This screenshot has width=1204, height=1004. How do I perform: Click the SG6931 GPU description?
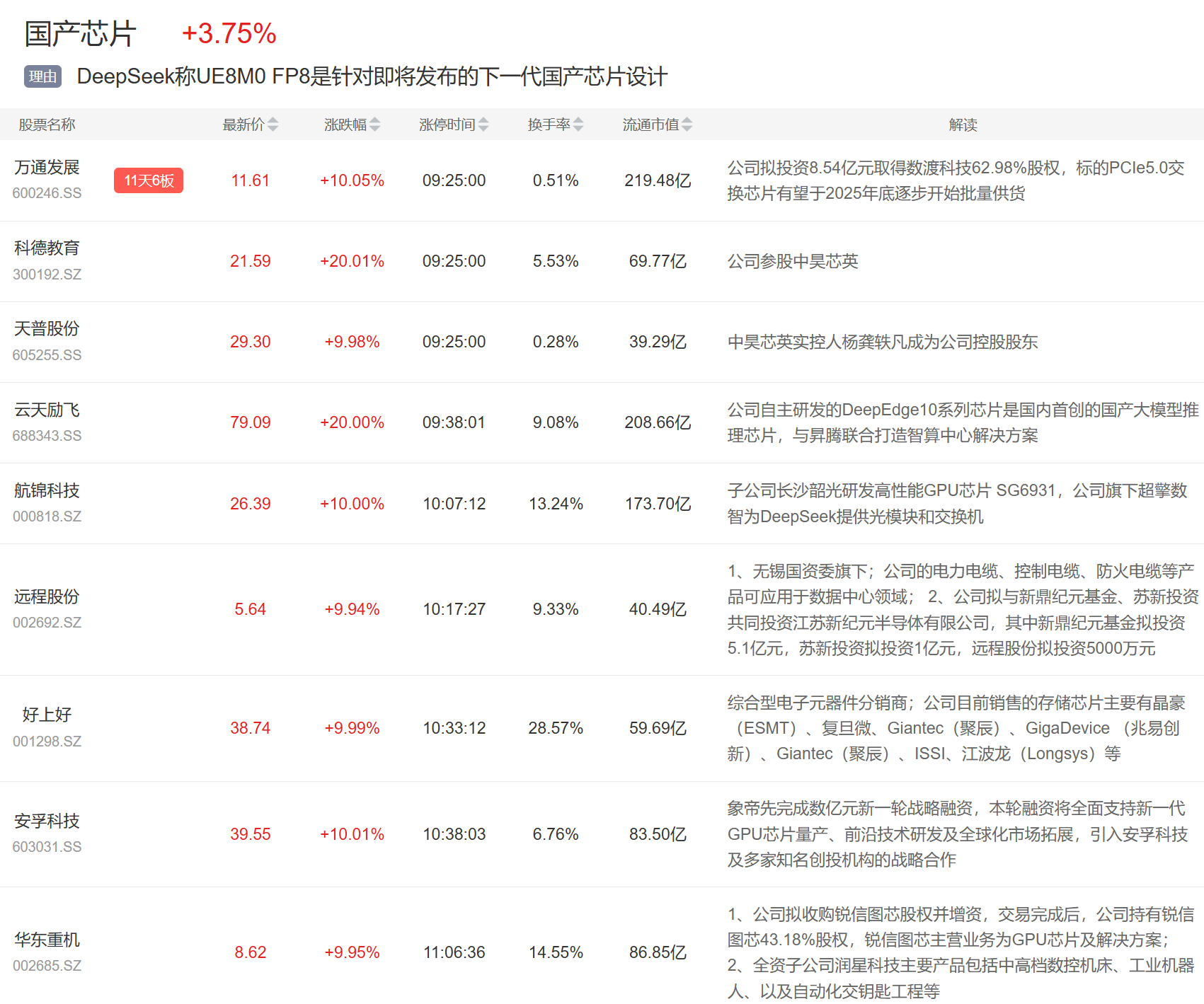pyautogui.click(x=957, y=504)
